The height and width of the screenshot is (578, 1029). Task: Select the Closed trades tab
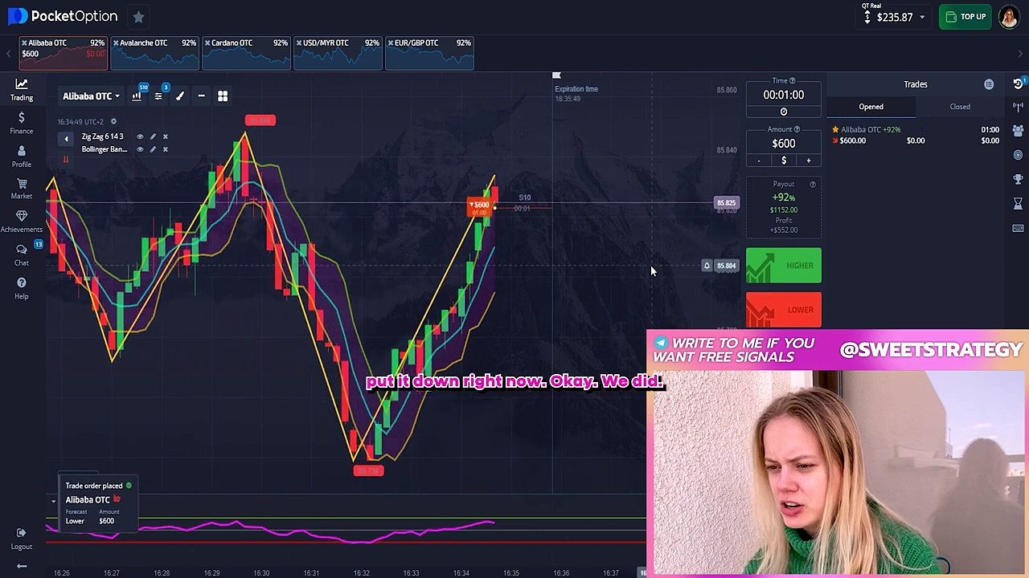click(x=960, y=107)
